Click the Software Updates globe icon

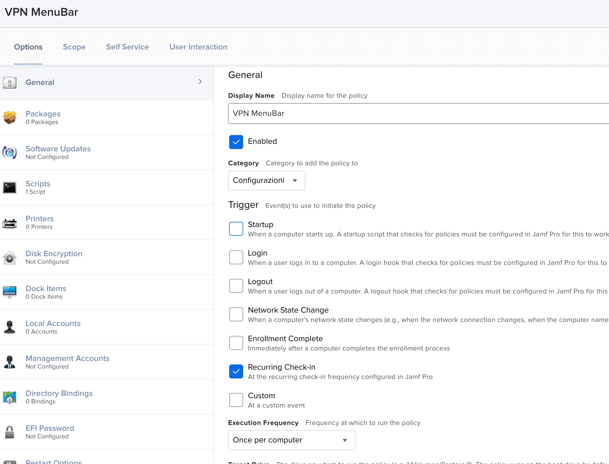click(x=10, y=153)
